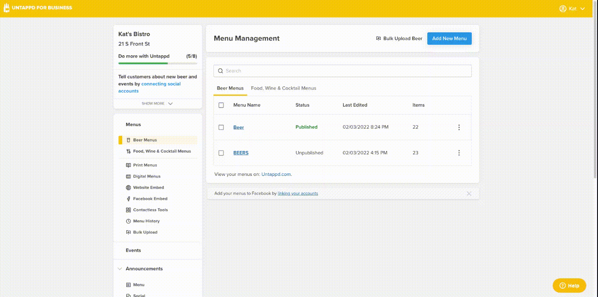
Task: Click the Menu History clock icon
Action: click(129, 222)
